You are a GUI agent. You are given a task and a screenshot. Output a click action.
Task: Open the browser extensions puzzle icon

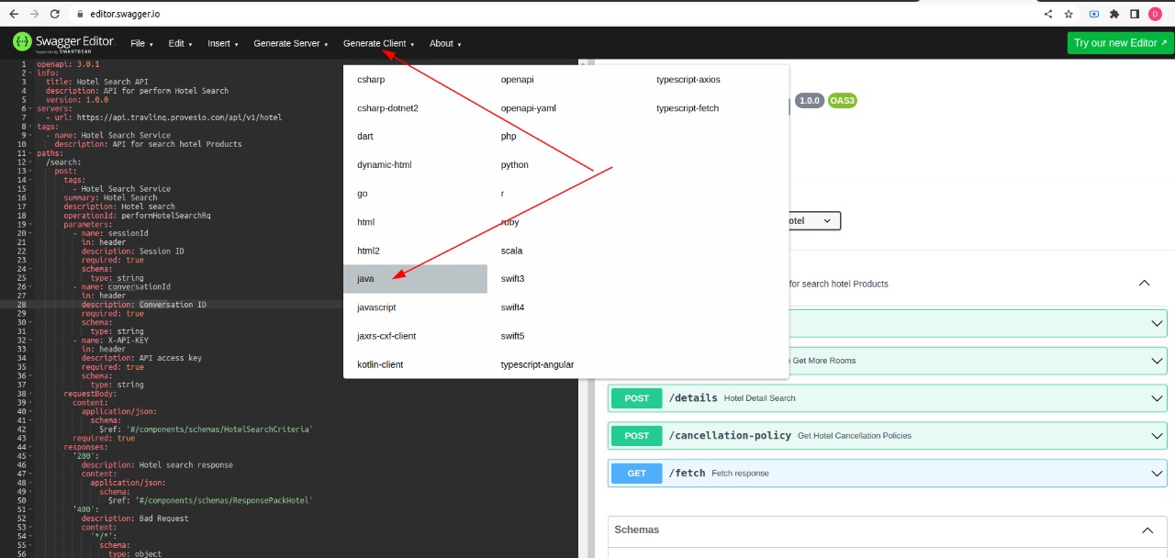click(x=1113, y=14)
